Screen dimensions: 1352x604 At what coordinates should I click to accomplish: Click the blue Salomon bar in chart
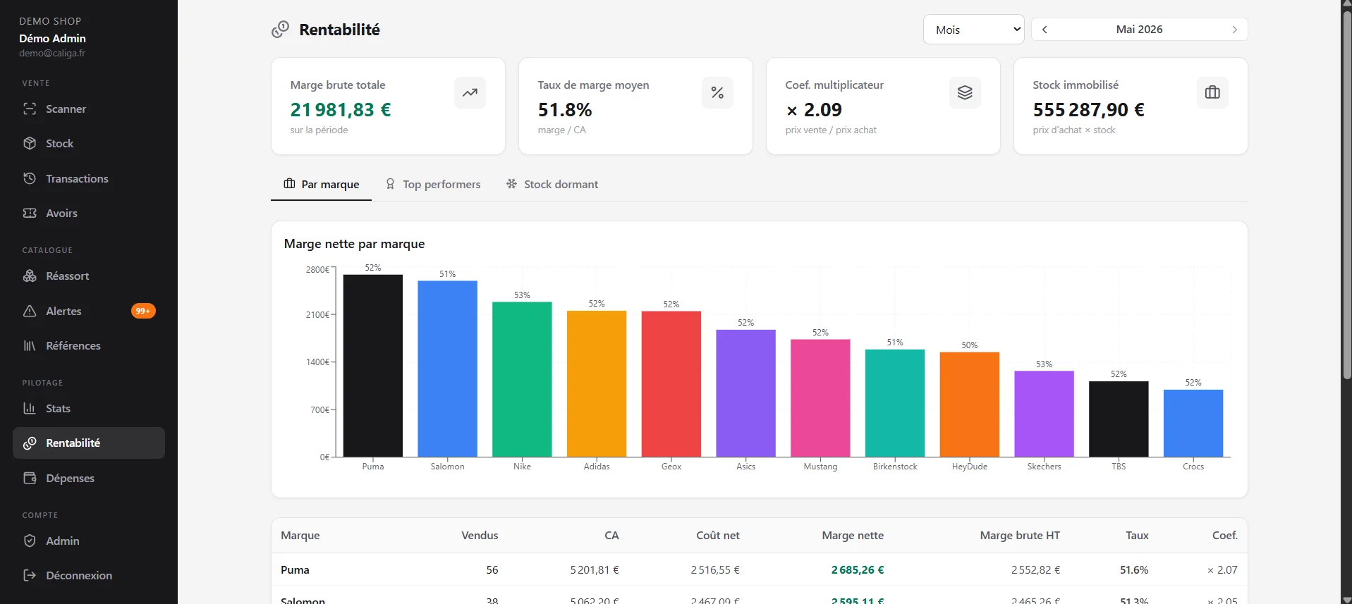[447, 369]
